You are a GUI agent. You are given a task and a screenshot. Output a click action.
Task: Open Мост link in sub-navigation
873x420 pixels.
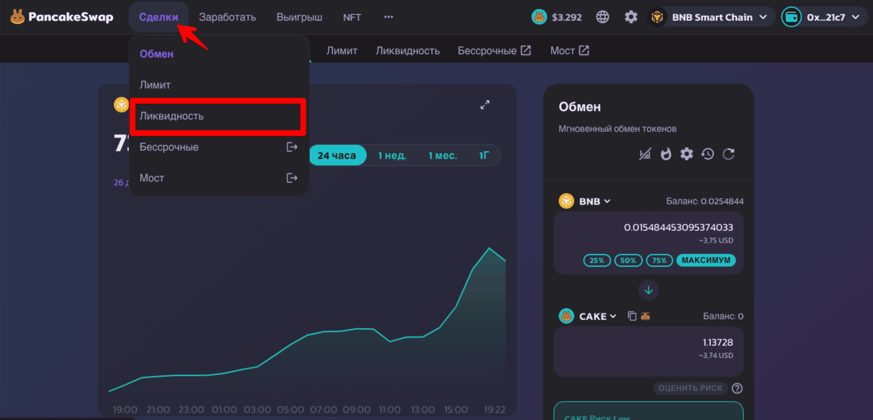570,51
